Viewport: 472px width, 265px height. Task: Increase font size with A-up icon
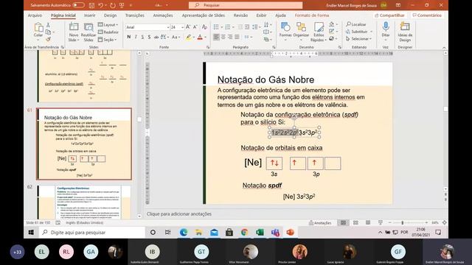coord(188,27)
